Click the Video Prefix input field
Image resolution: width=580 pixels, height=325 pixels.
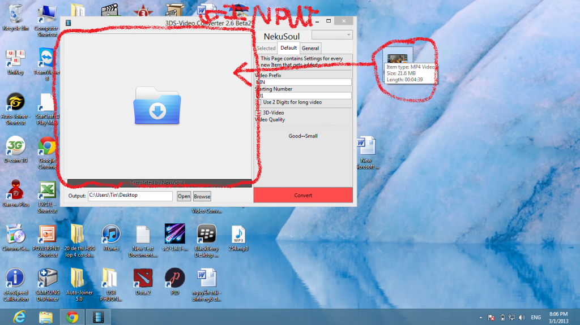coord(304,82)
